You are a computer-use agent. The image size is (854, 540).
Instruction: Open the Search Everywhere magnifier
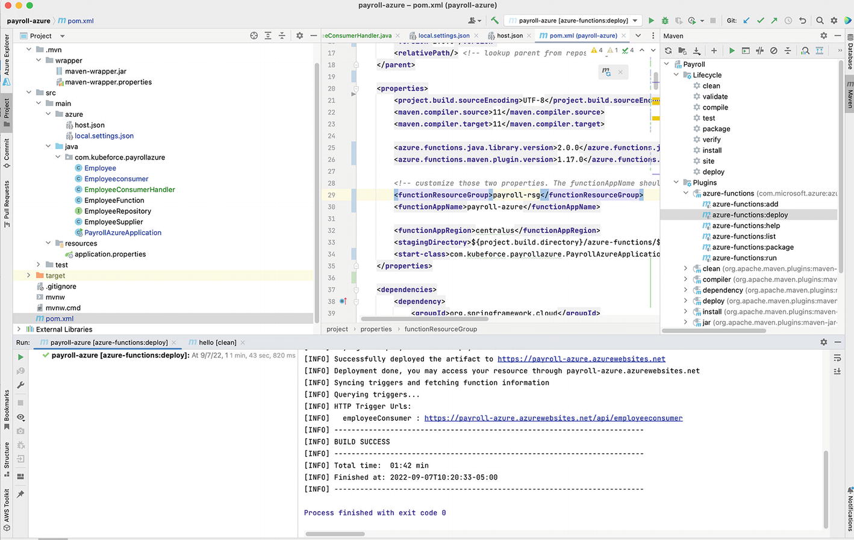[820, 20]
